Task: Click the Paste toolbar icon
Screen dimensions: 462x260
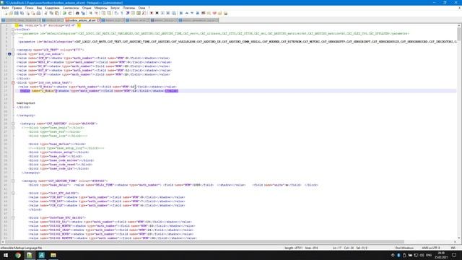Action: pyautogui.click(x=57, y=13)
